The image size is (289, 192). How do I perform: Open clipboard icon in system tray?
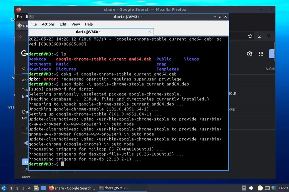(x=260, y=188)
